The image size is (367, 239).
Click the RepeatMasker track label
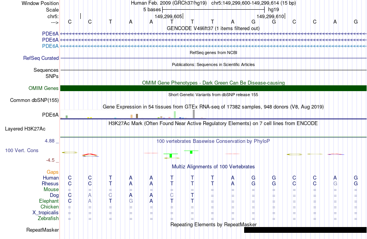point(42,230)
